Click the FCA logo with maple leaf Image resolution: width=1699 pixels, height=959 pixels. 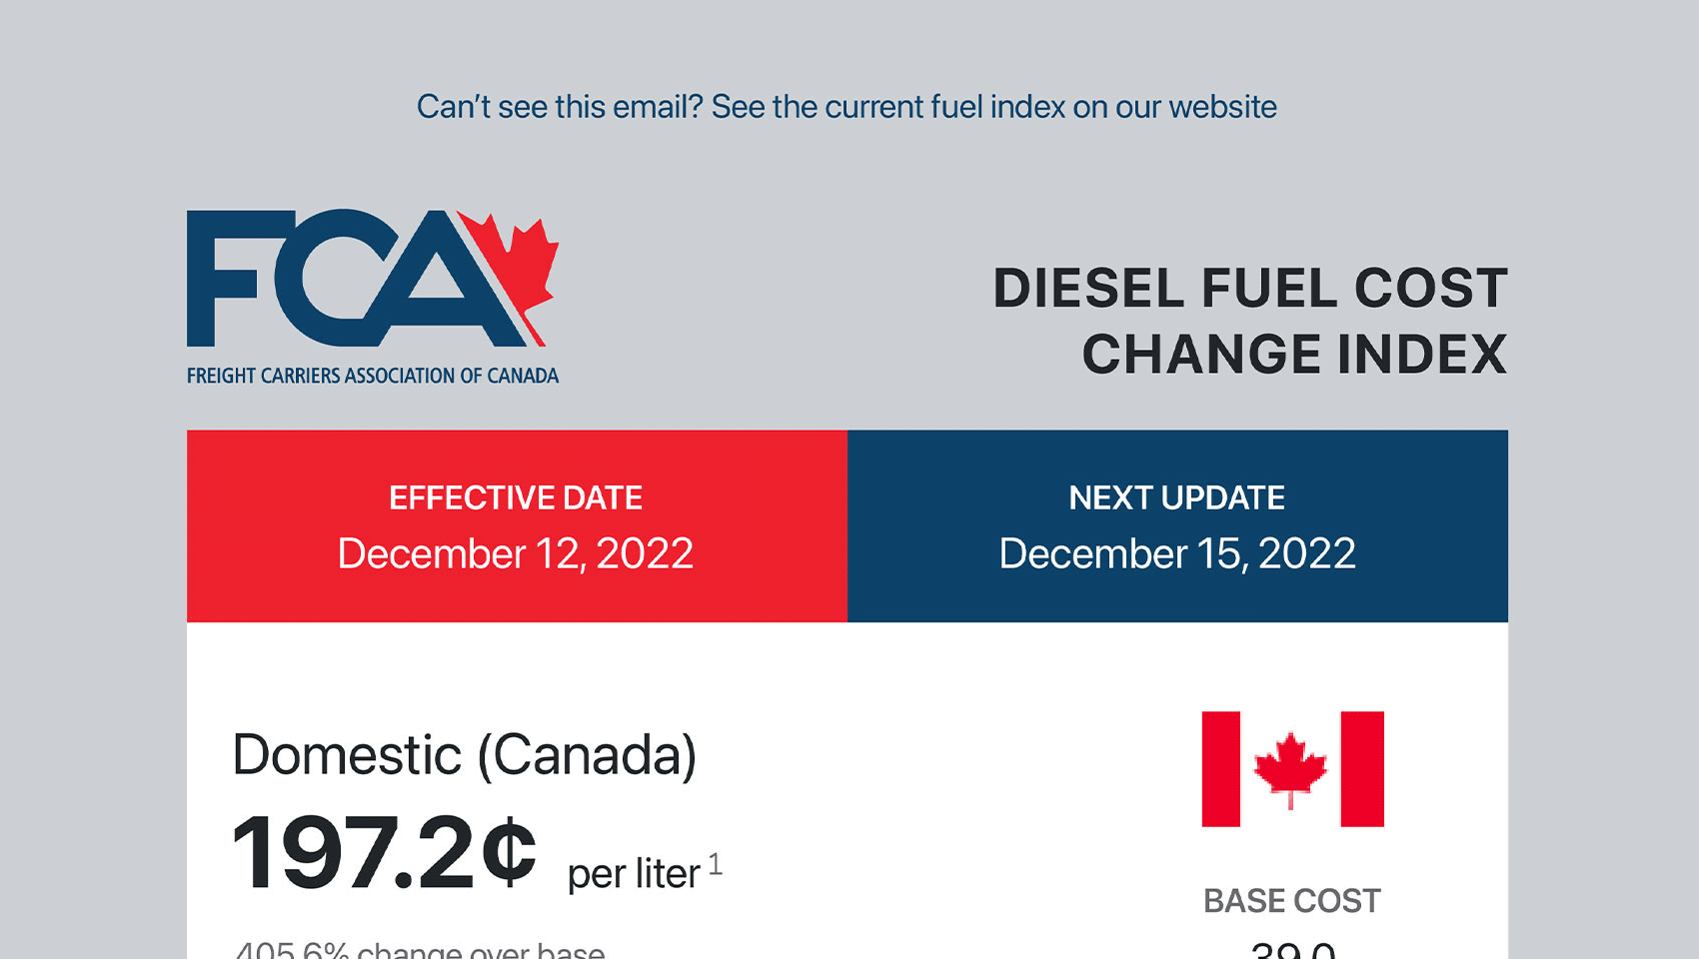pyautogui.click(x=373, y=297)
